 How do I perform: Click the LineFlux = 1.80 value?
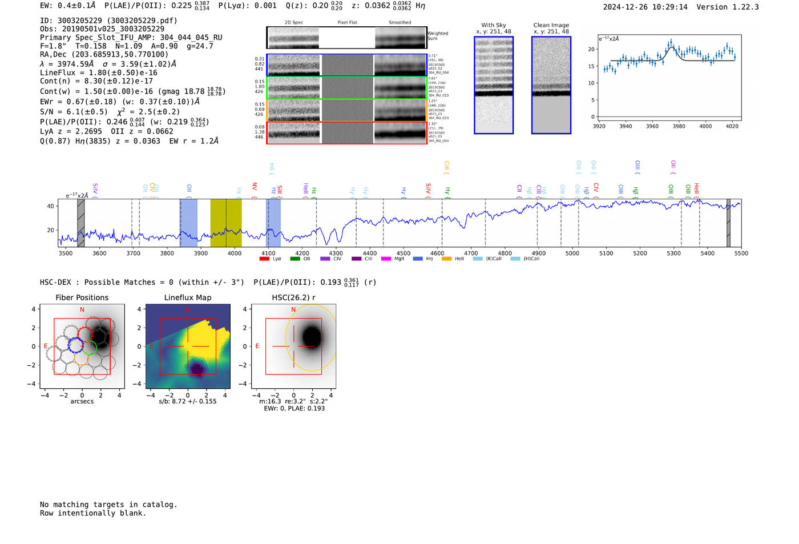(x=99, y=72)
